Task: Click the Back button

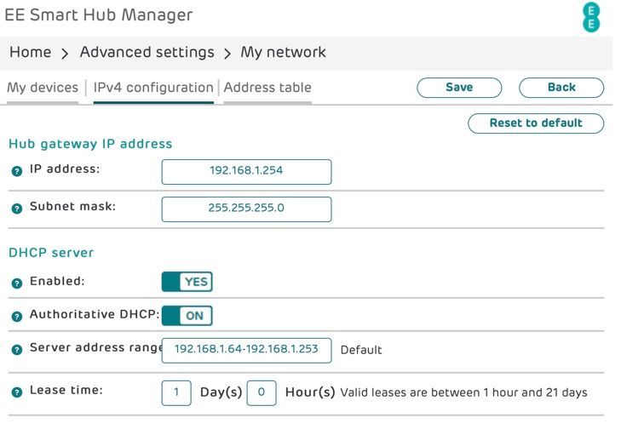Action: pos(561,88)
